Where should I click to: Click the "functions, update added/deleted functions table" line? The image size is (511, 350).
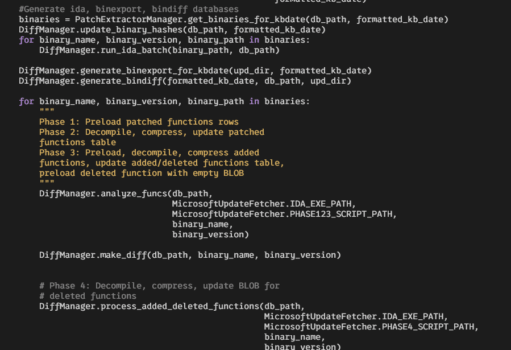[161, 163]
